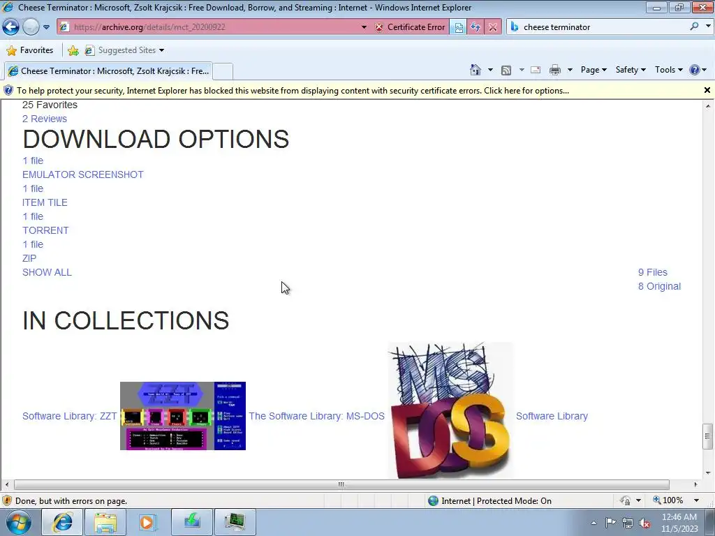Click the security information bar message
Screen dimensions: 715x536
(x=293, y=91)
